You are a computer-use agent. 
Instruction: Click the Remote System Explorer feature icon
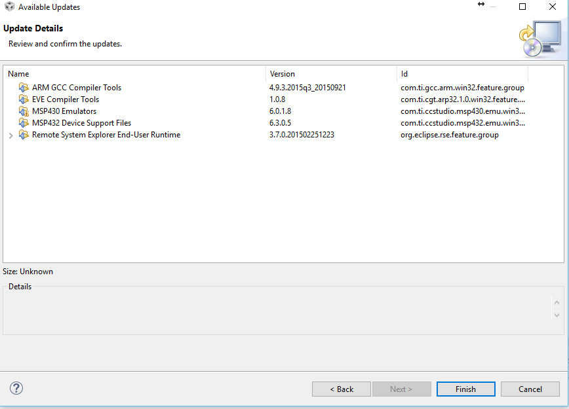[x=24, y=135]
